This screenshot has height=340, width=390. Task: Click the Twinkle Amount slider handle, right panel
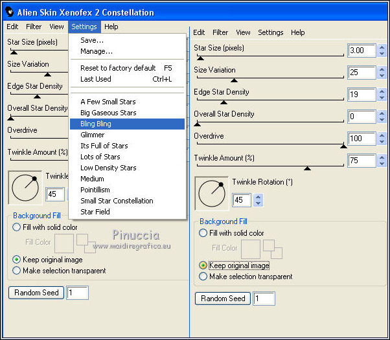click(x=308, y=168)
